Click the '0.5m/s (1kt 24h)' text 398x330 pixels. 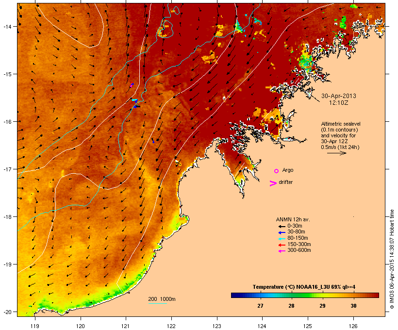click(x=340, y=147)
